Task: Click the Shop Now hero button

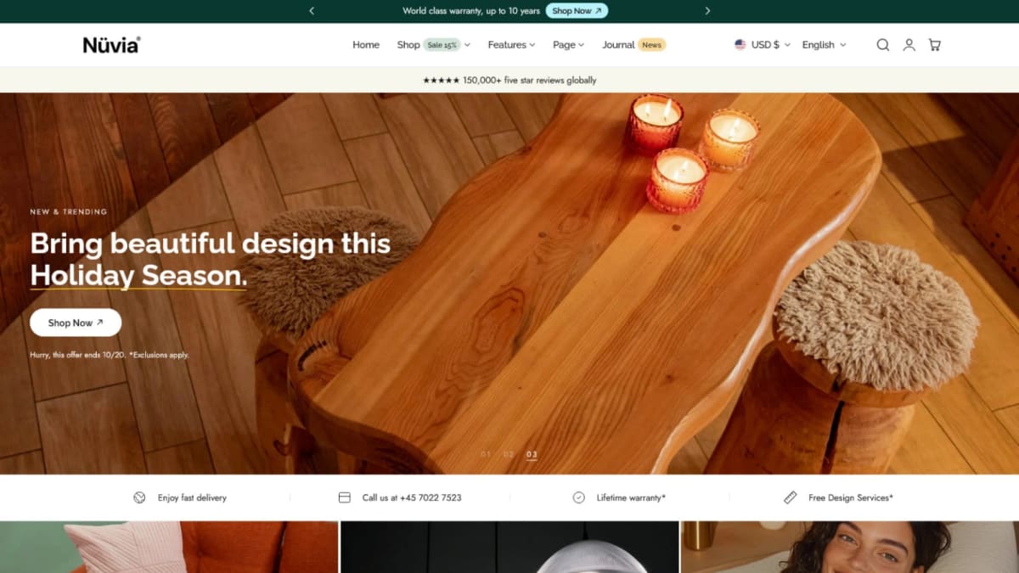Action: click(75, 323)
